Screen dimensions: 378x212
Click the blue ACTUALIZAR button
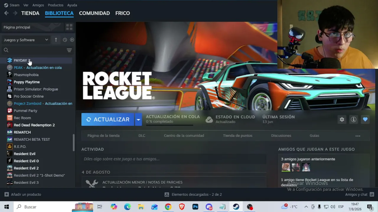108,120
